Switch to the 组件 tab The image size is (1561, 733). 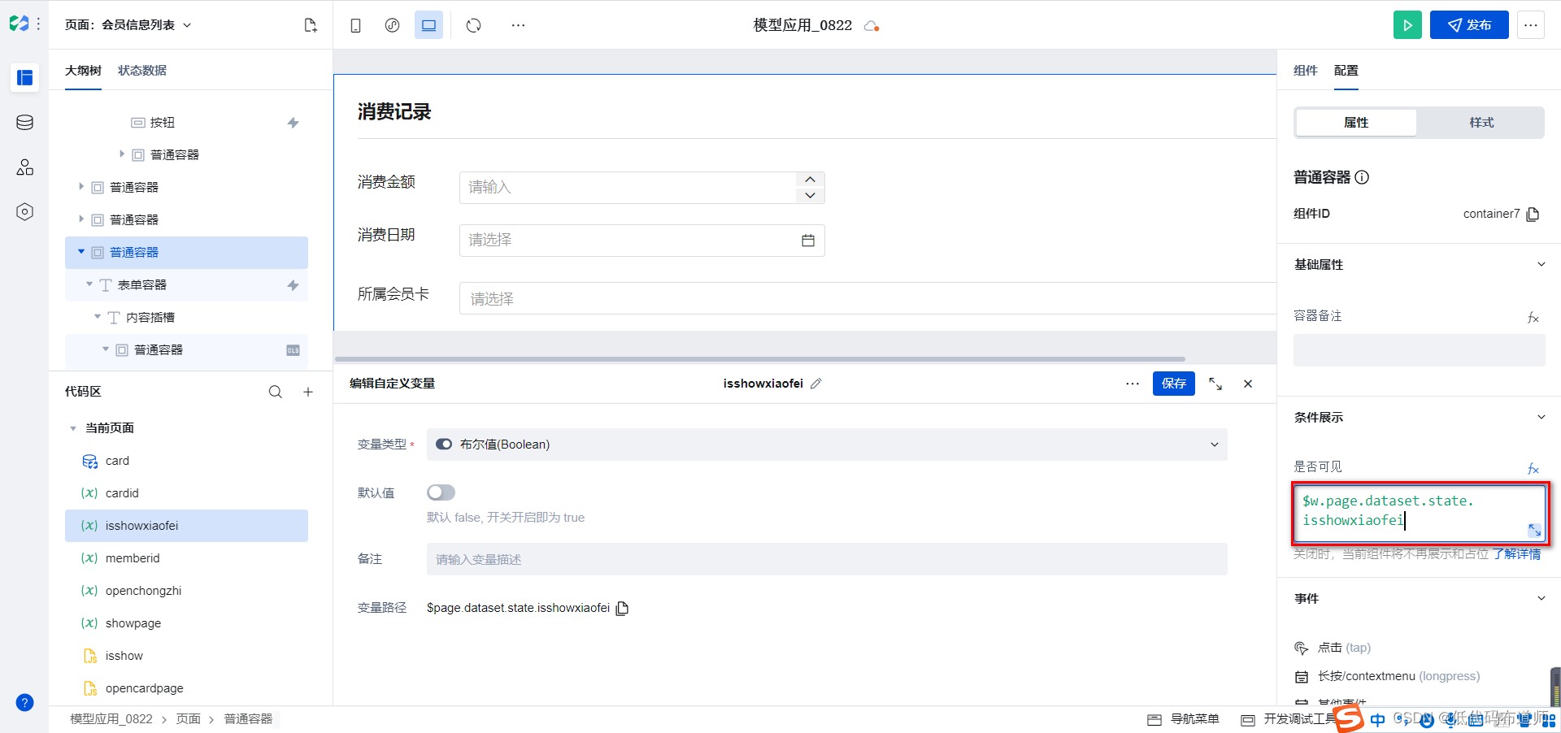(1306, 71)
